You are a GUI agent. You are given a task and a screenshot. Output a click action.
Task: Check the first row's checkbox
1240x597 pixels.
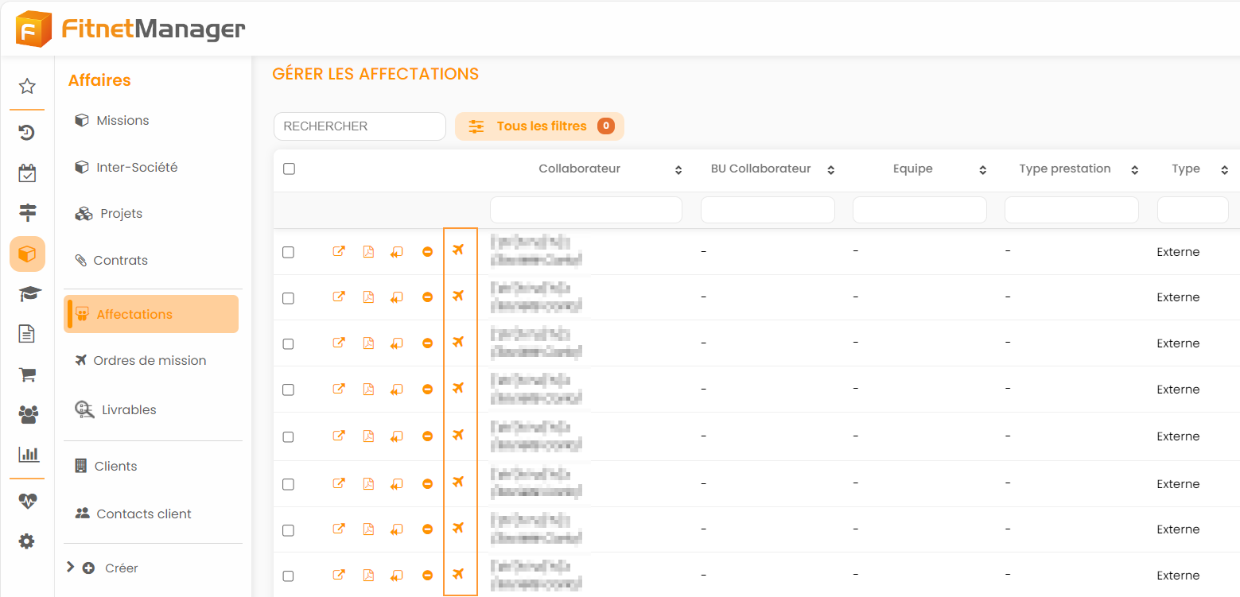tap(289, 252)
